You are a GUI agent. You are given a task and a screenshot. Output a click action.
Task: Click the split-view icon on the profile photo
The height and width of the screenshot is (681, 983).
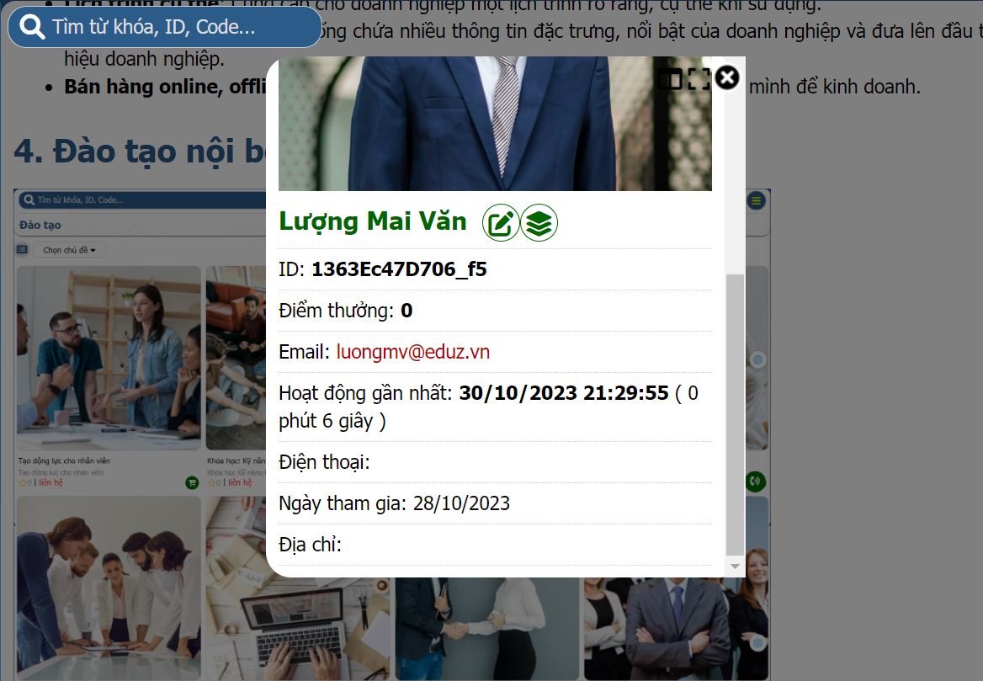point(671,77)
